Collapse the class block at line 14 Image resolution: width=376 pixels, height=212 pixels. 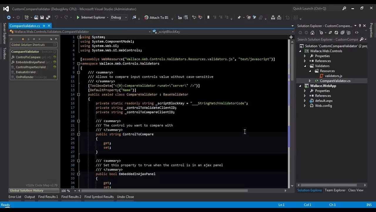(x=78, y=95)
